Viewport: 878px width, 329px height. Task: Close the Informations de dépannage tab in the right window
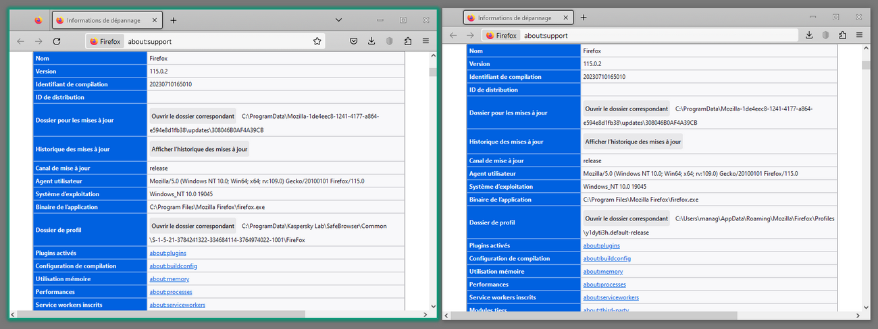[x=565, y=18]
